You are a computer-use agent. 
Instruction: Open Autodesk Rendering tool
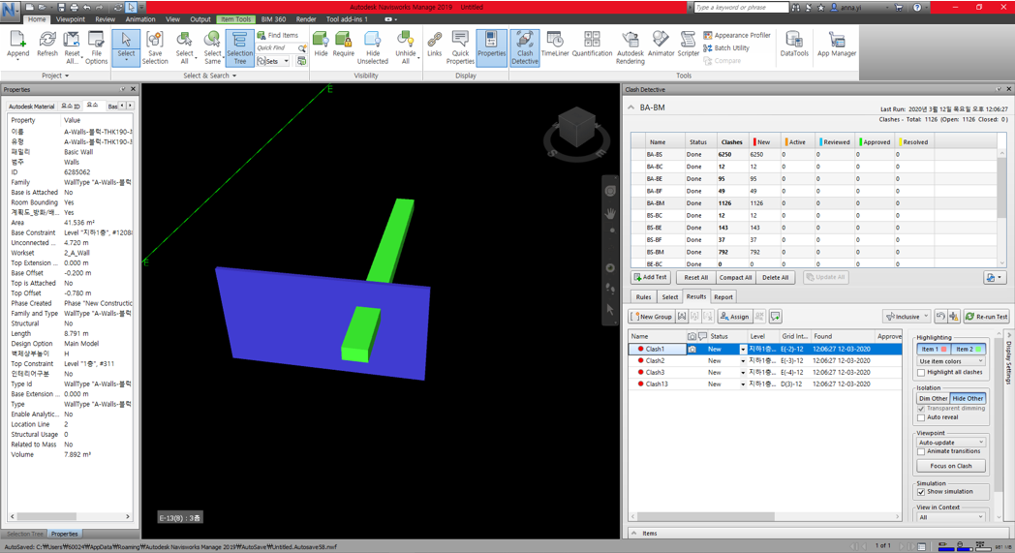(x=630, y=46)
